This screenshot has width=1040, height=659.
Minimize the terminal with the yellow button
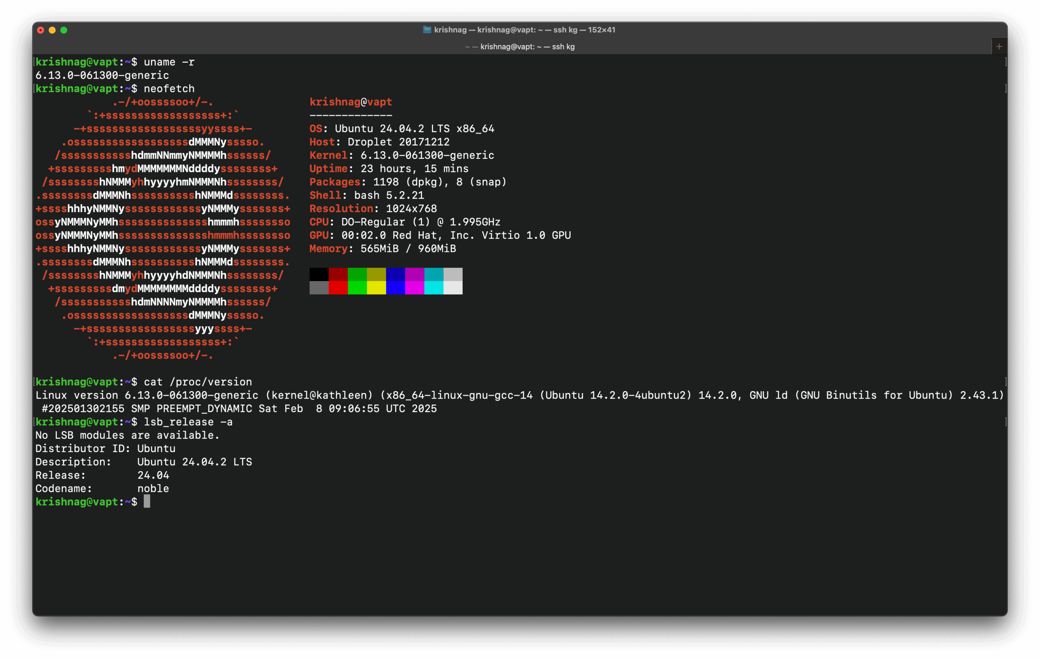pyautogui.click(x=52, y=30)
